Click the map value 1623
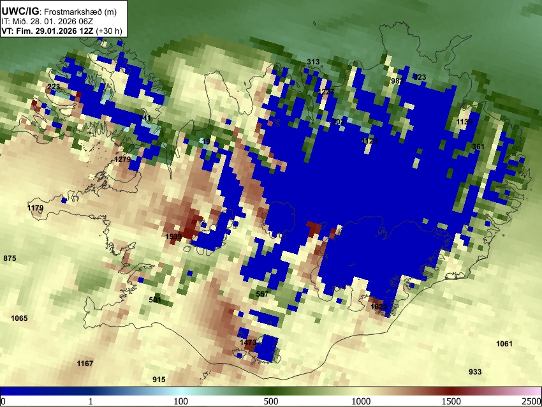542x407 pixels. click(379, 307)
